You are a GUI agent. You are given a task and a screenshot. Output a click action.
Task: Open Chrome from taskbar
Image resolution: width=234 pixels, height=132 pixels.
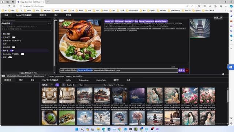pyautogui.click(x=120, y=129)
